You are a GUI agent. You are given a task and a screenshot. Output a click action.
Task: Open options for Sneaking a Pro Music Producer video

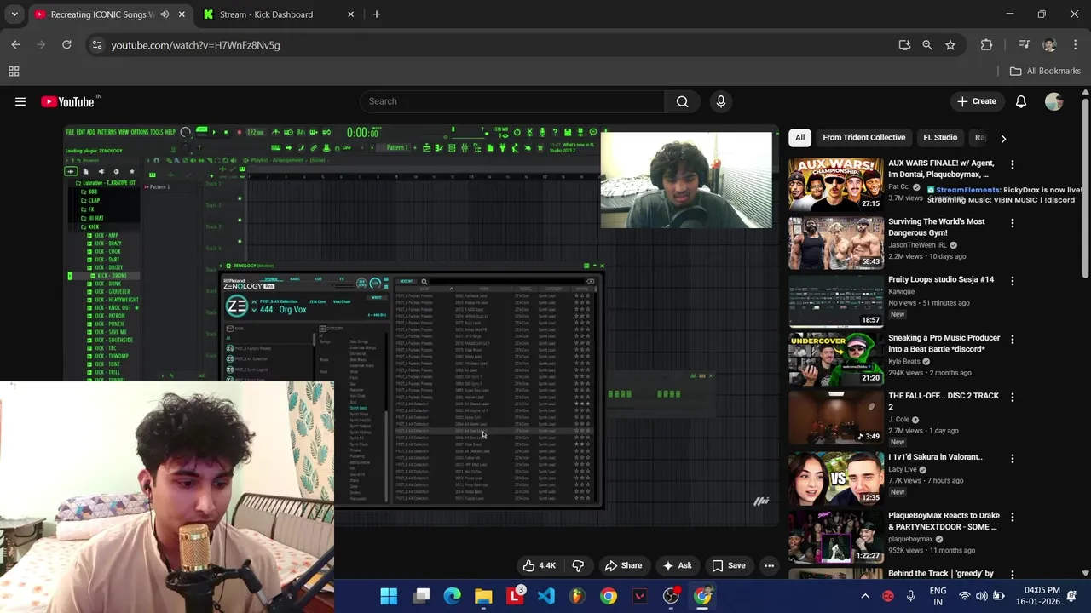[x=1013, y=340]
